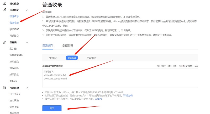This screenshot has height=114, width=210.
Task: Collapse the 资源提交 section chevron
Action: (x=27, y=10)
